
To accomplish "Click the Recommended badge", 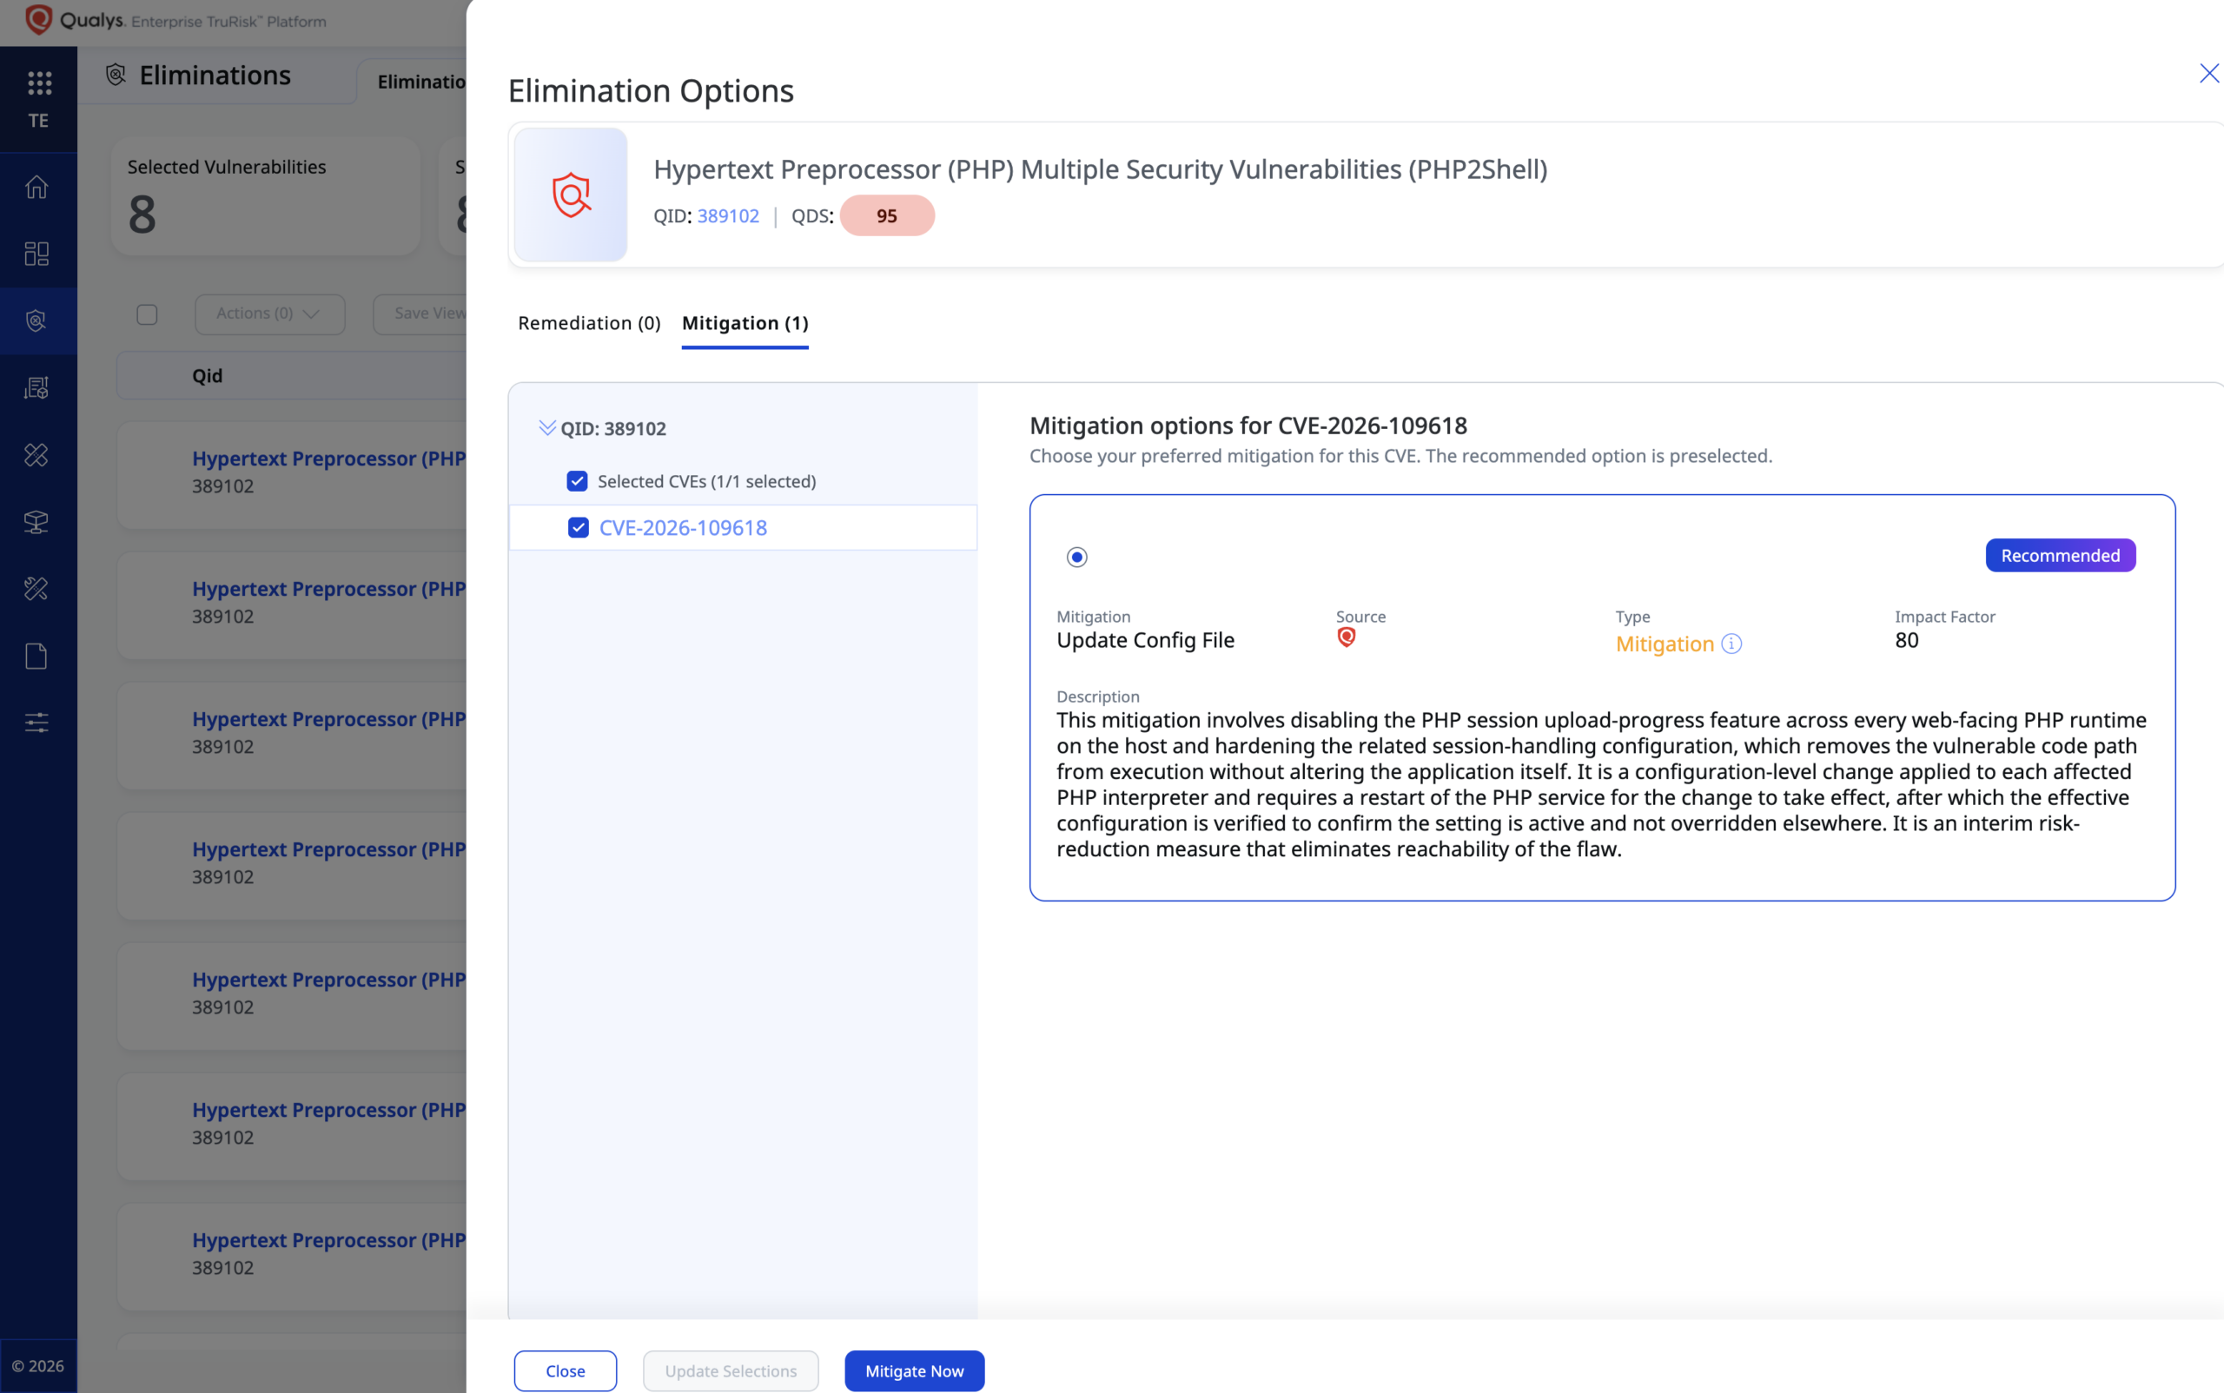I will 2060,556.
